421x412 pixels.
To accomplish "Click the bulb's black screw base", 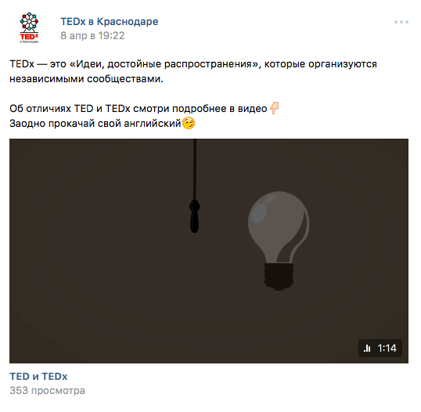I will coord(279,276).
